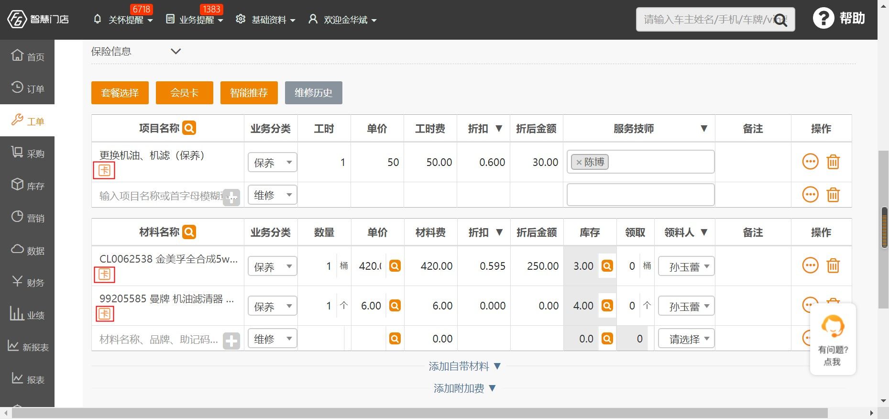The image size is (889, 419).
Task: Open 业绩 in sidebar
Action: tap(27, 314)
